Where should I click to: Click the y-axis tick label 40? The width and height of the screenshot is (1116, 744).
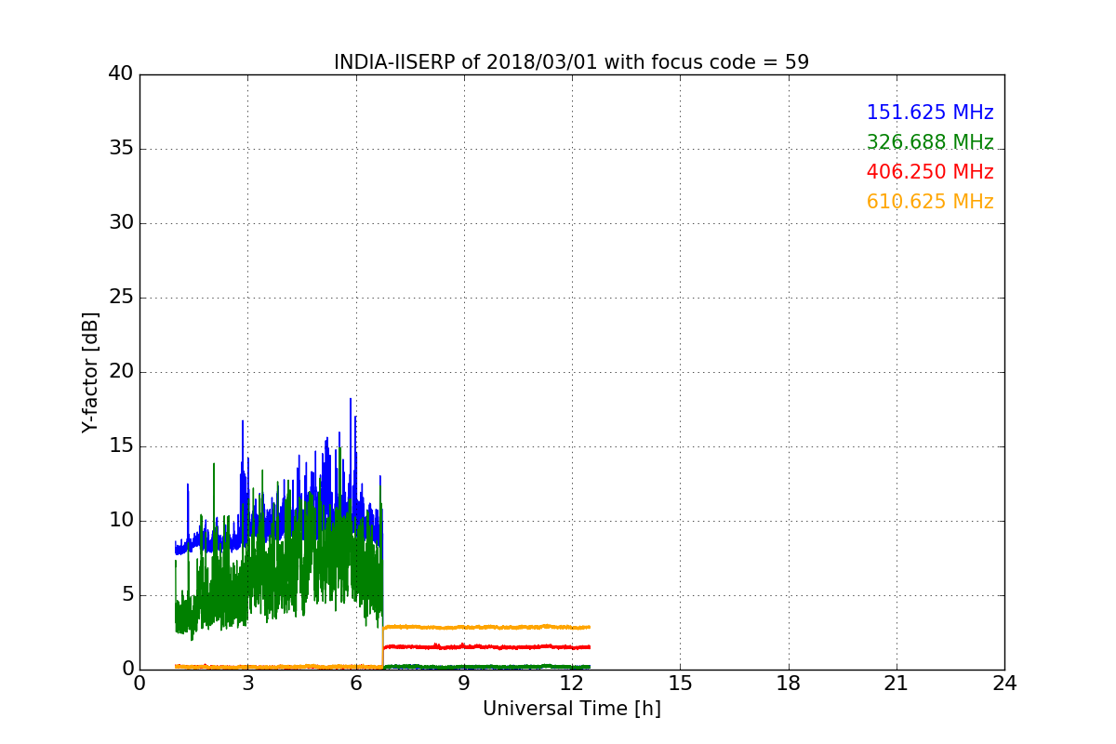pyautogui.click(x=120, y=74)
